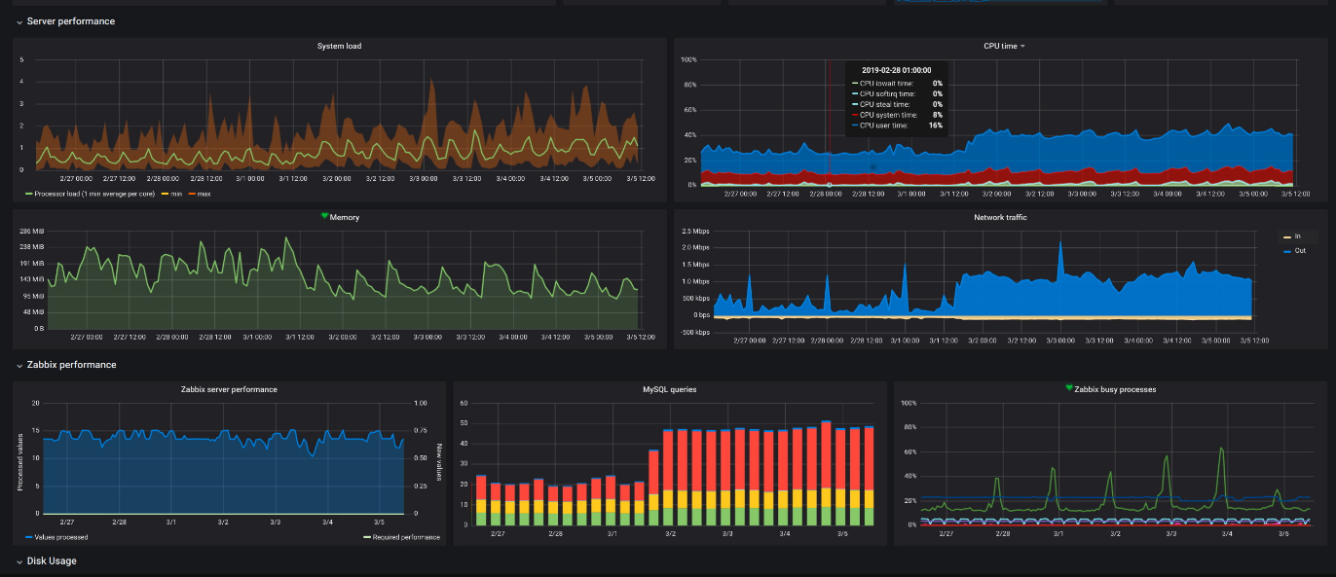Viewport: 1336px width, 577px height.
Task: Click the CPU softirq time tooltip row
Action: [x=896, y=93]
